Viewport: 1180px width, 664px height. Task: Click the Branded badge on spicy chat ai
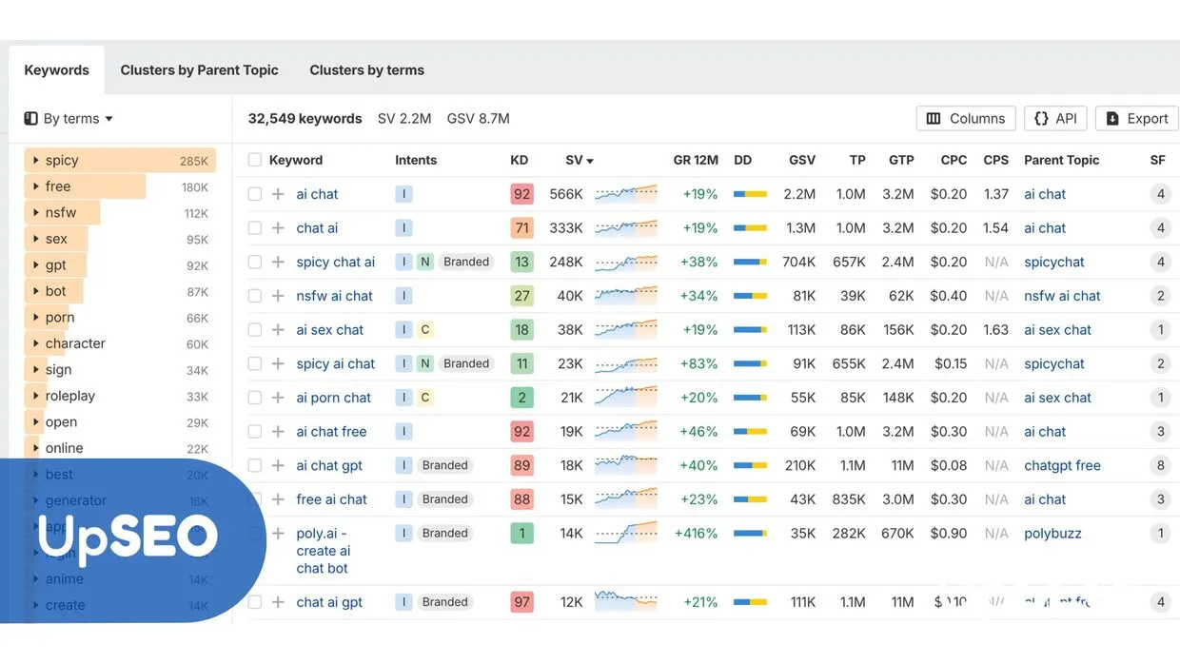pos(465,262)
